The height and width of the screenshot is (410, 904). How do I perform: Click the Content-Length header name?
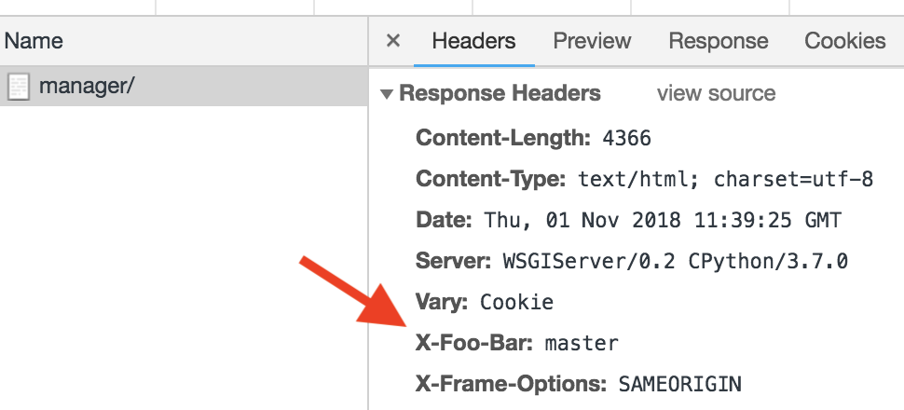tap(503, 139)
